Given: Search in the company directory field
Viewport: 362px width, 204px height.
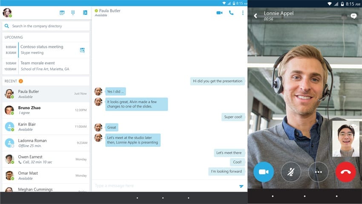Looking at the screenshot, I should 46,26.
